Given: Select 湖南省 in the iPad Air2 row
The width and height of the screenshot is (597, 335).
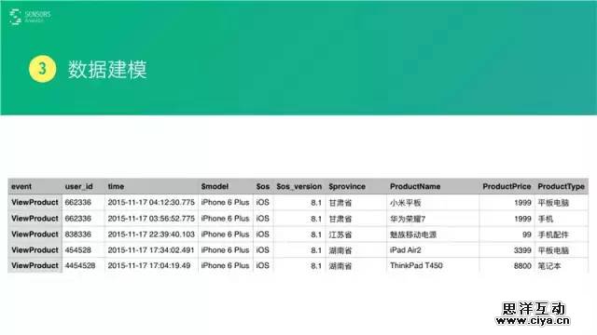Looking at the screenshot, I should click(340, 250).
